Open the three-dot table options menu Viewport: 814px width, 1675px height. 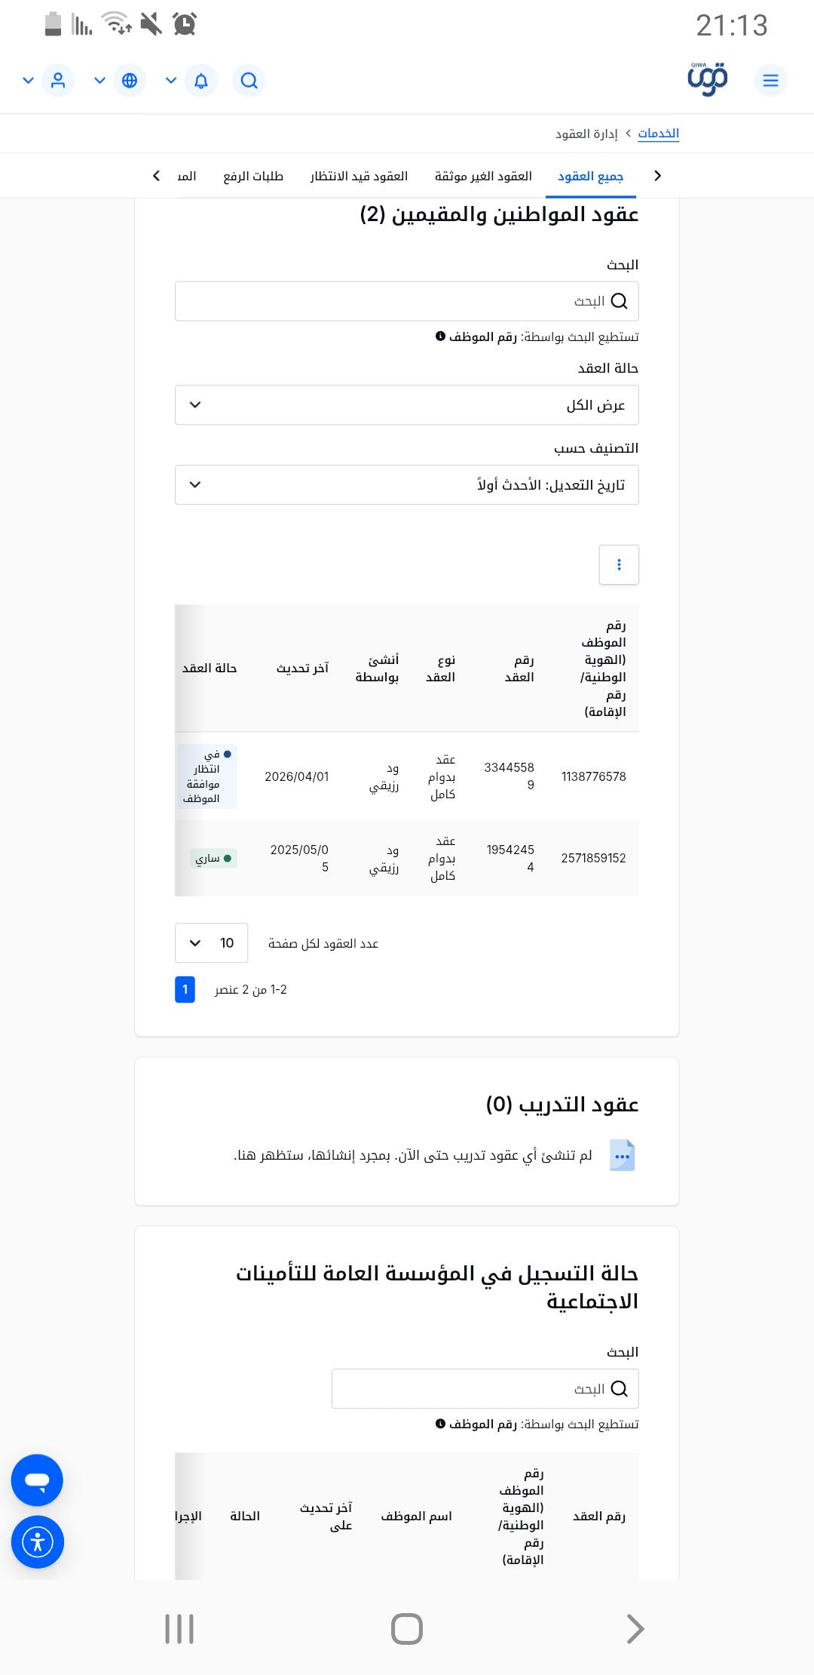click(618, 564)
